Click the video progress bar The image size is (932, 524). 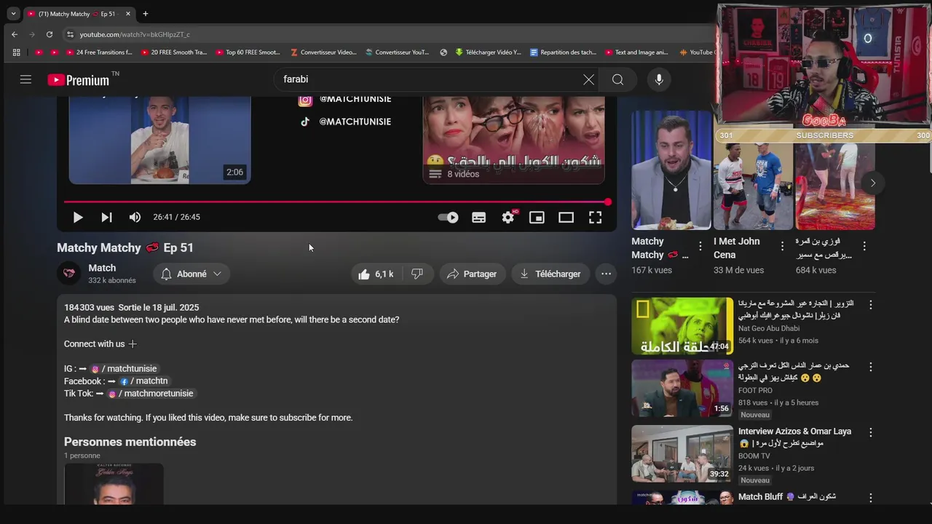[x=336, y=202]
